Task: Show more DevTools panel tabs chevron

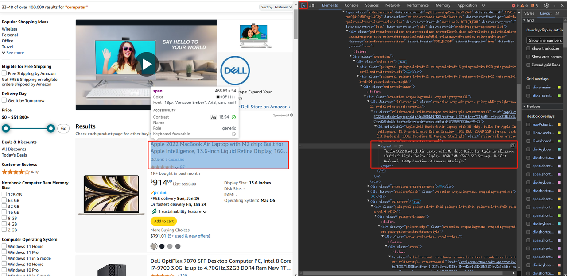Action: coord(483,5)
